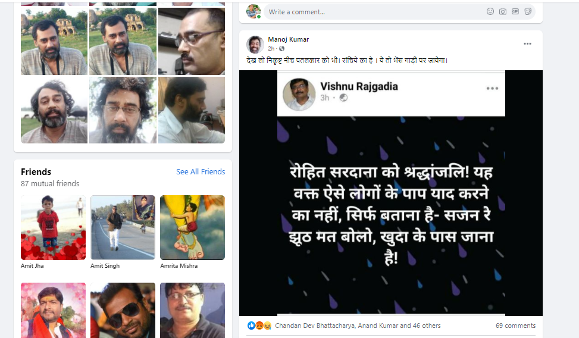Click the public globe icon under Manoj Kumar

click(x=281, y=49)
